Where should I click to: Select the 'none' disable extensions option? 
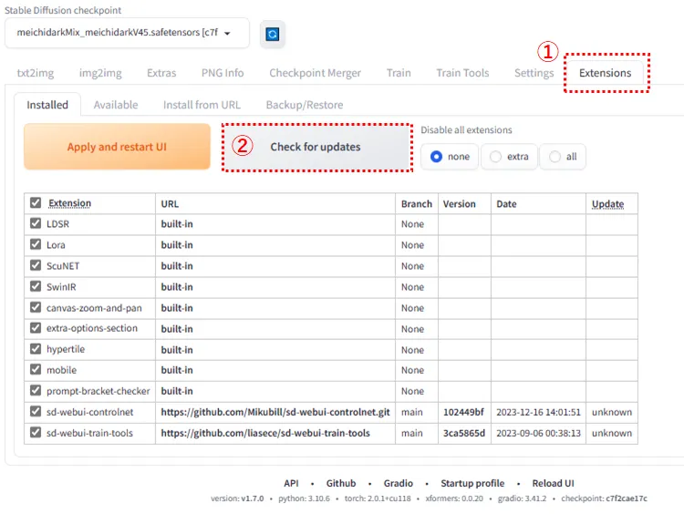click(450, 157)
